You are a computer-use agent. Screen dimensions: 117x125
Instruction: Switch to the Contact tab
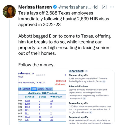click(26, 89)
